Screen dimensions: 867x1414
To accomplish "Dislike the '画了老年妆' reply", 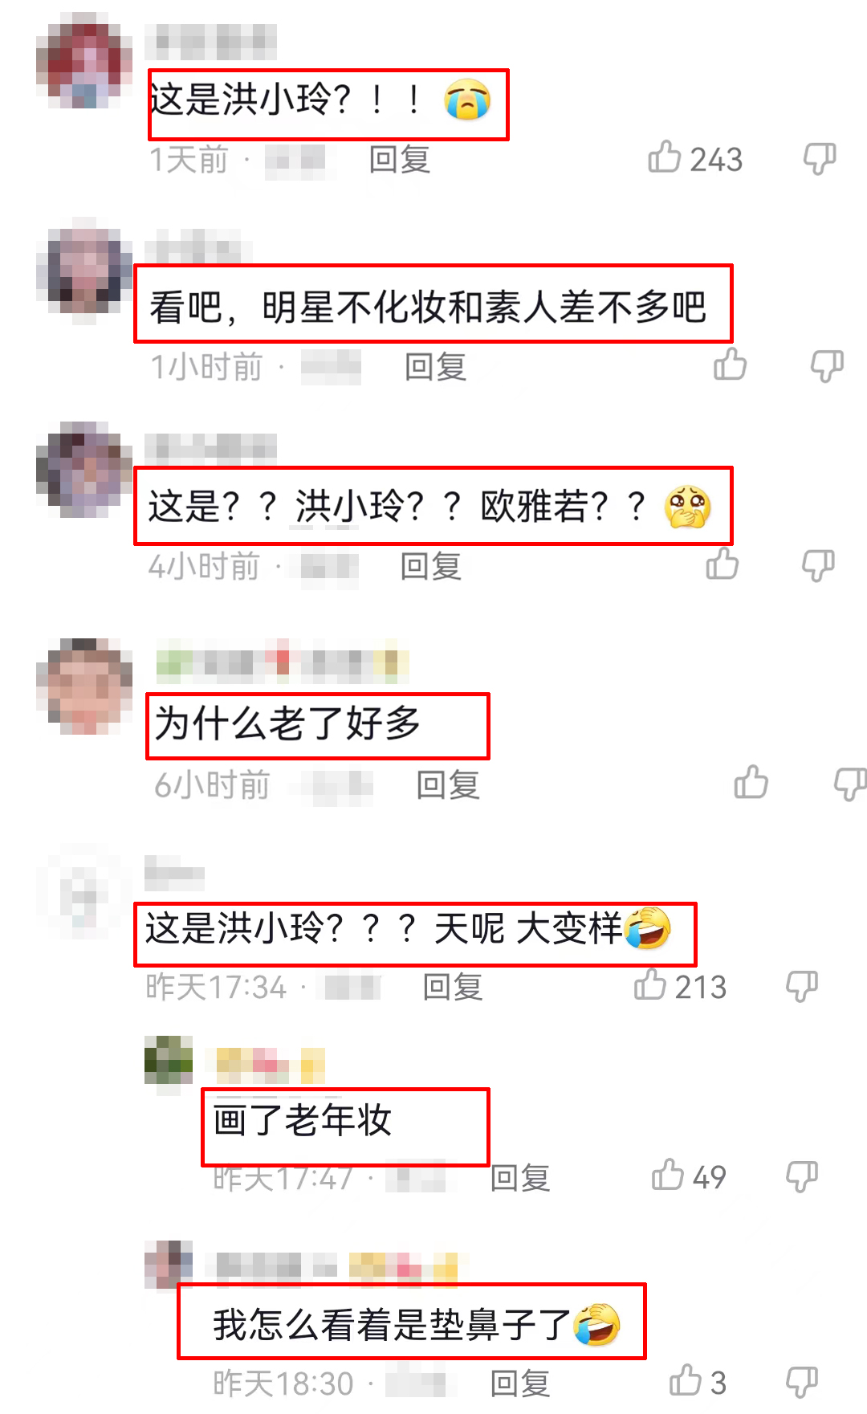I will [802, 1176].
